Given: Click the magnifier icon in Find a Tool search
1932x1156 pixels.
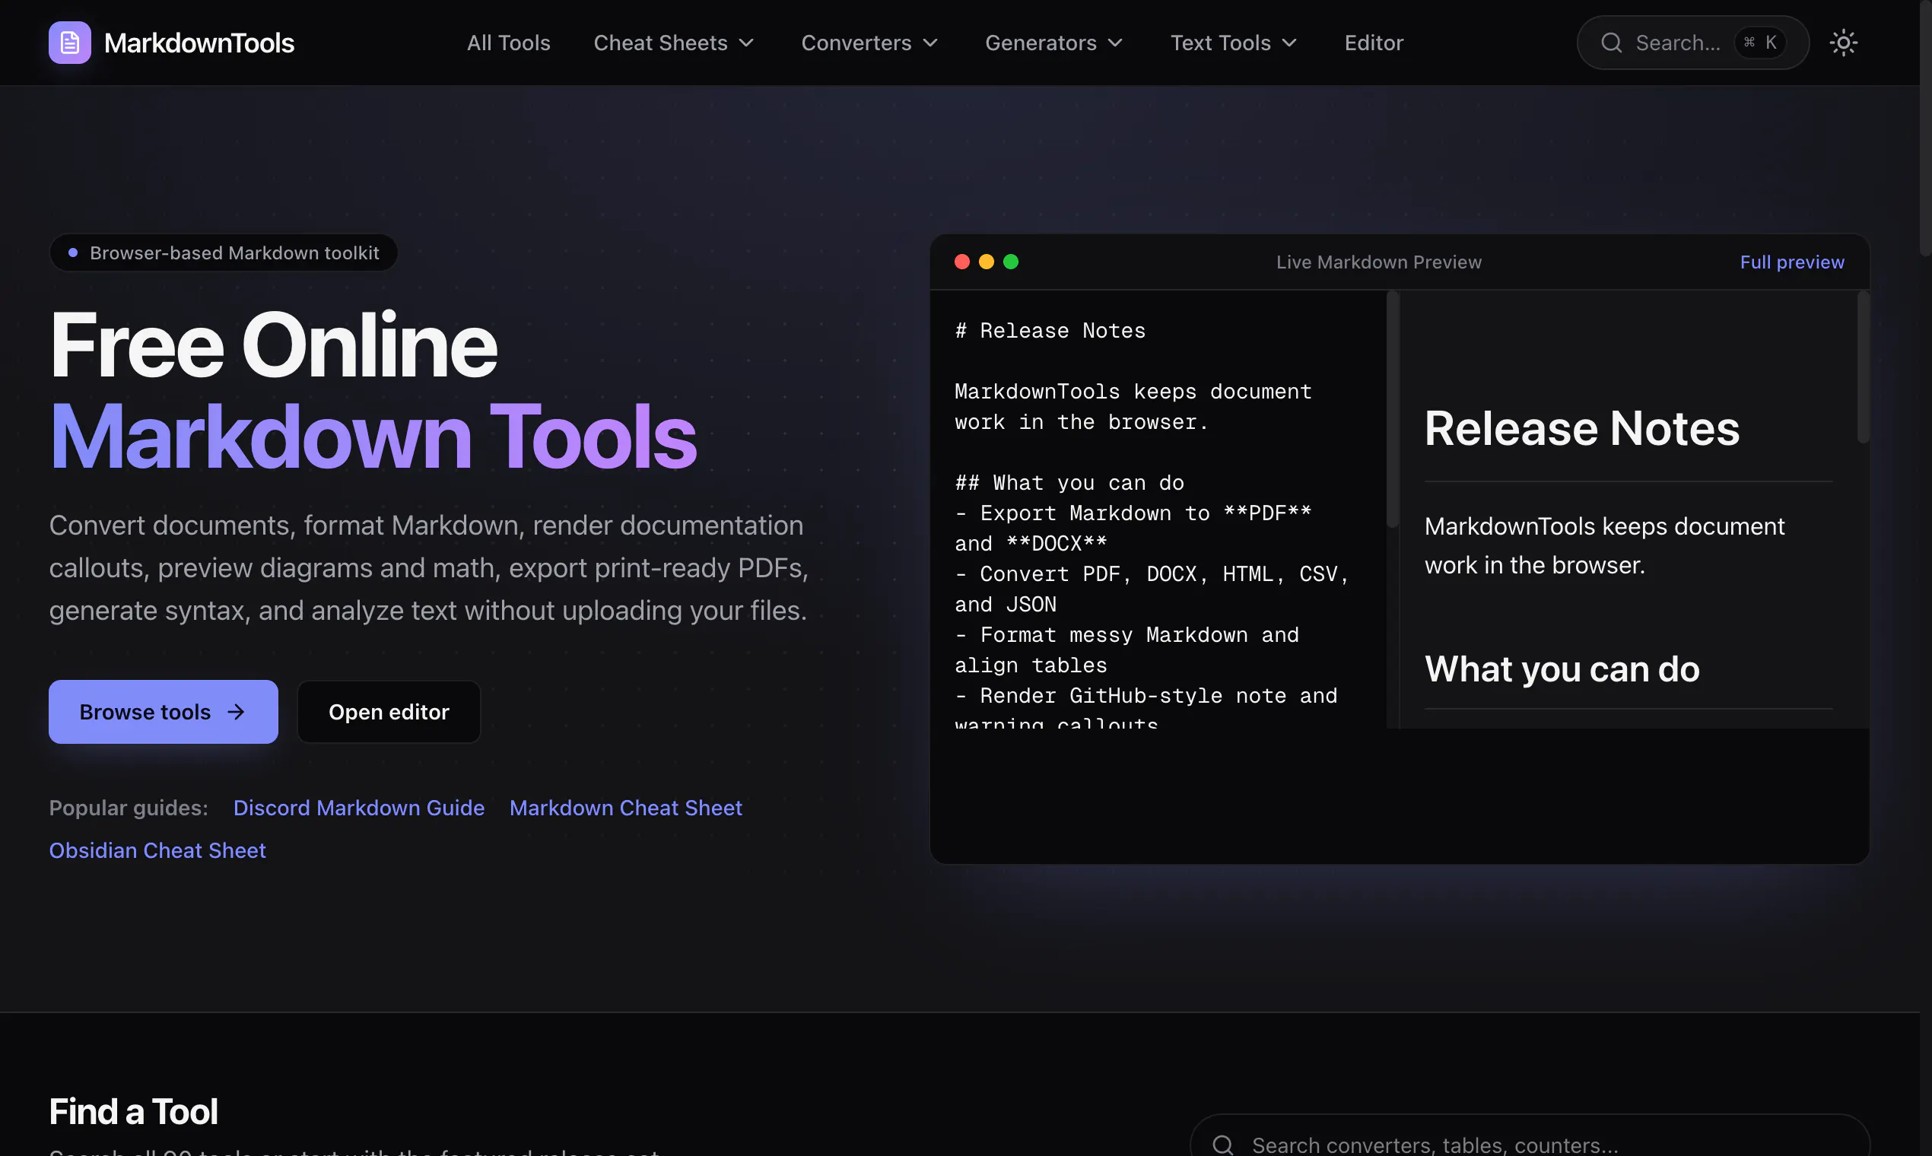Looking at the screenshot, I should 1223,1145.
